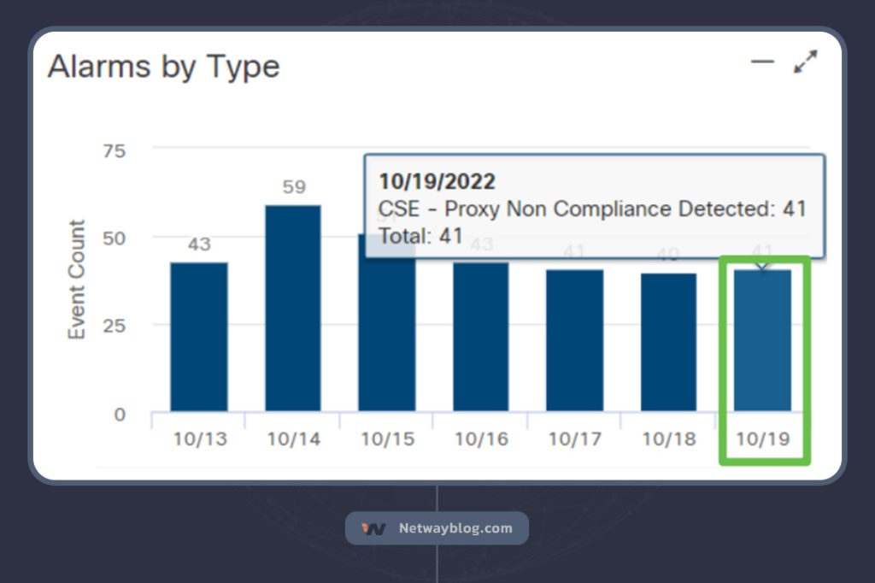Click the 10/13 x-axis date label

pos(199,439)
